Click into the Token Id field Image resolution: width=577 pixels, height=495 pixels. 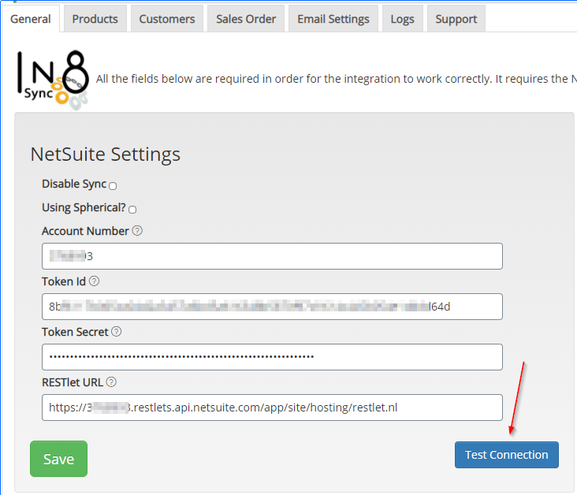[272, 307]
